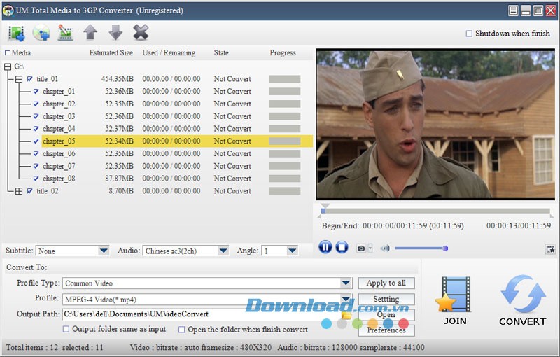This screenshot has height=357, width=560.
Task: Pause the preview playback
Action: click(x=325, y=247)
